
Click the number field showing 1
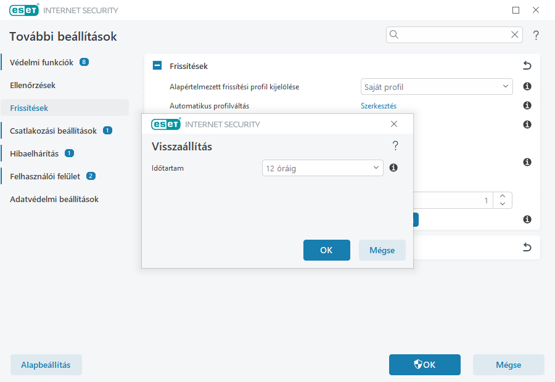point(453,200)
